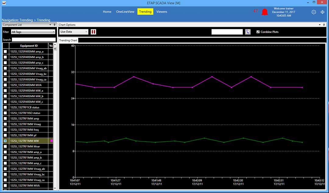Go to the Home page

[107, 12]
